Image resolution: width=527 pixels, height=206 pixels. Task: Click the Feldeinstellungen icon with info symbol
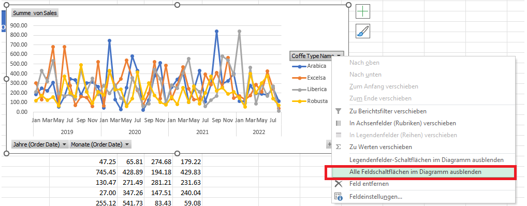(x=339, y=197)
